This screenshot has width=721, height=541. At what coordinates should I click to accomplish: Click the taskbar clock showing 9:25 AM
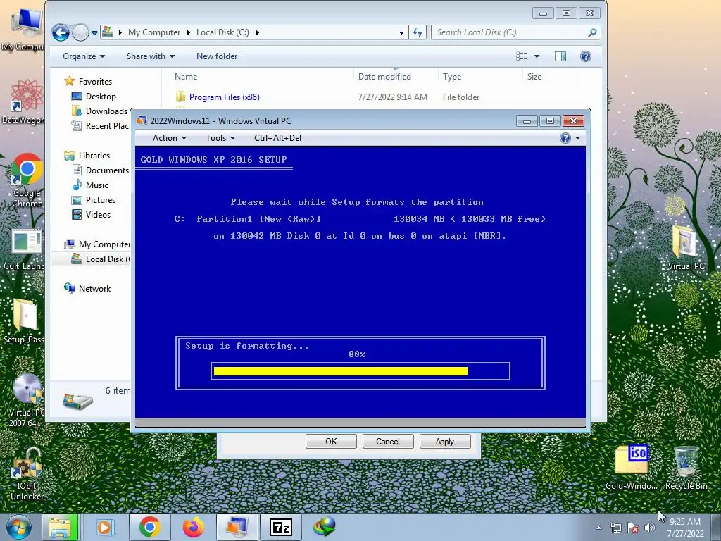(x=685, y=527)
